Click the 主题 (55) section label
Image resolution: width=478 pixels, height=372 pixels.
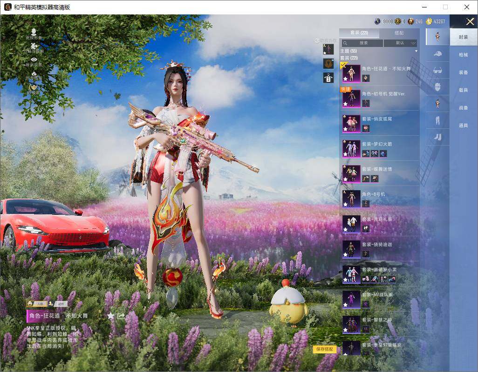pyautogui.click(x=348, y=51)
